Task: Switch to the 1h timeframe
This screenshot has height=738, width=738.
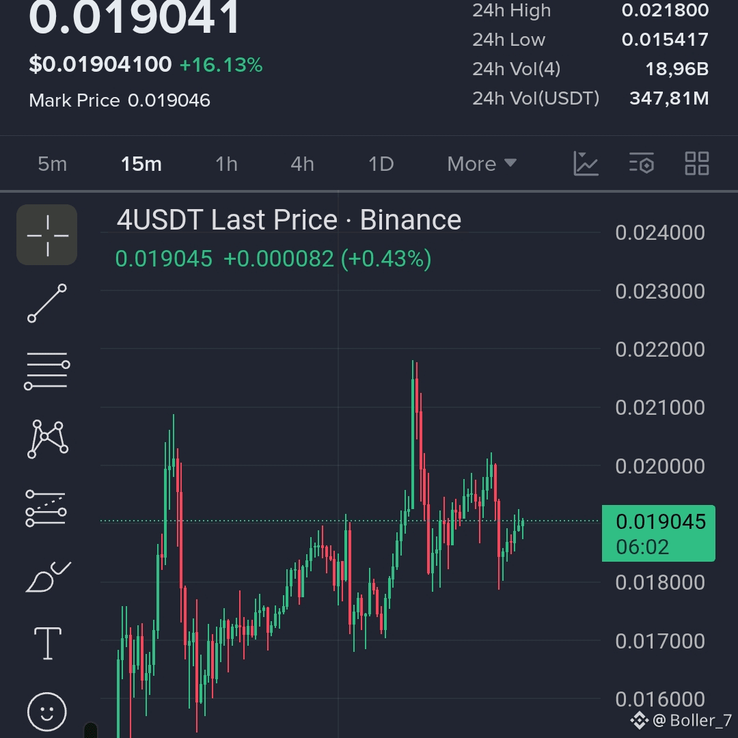Action: (226, 164)
